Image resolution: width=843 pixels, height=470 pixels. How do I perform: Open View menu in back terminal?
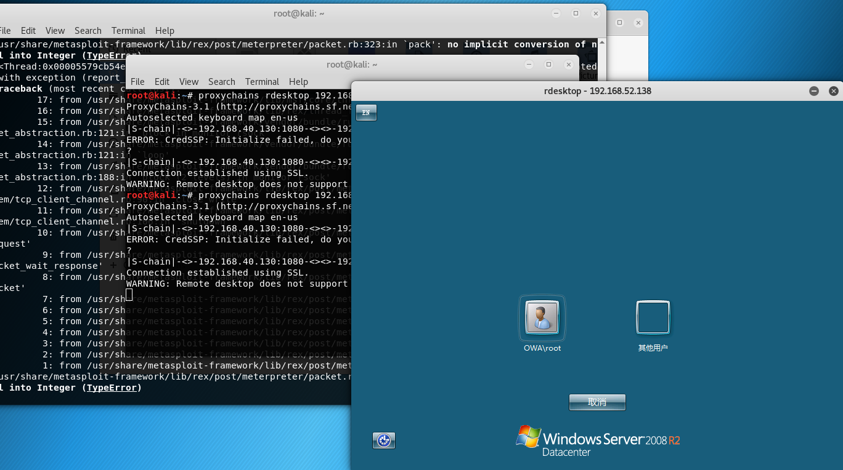[55, 31]
